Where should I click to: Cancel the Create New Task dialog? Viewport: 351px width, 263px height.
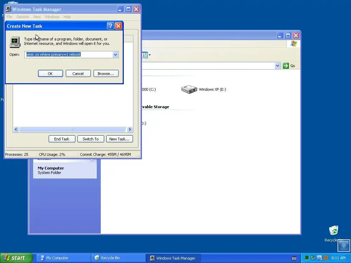coord(78,74)
